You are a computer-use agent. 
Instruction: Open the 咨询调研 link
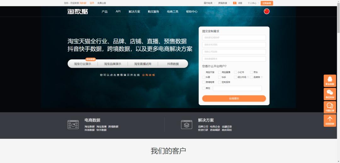(215, 130)
